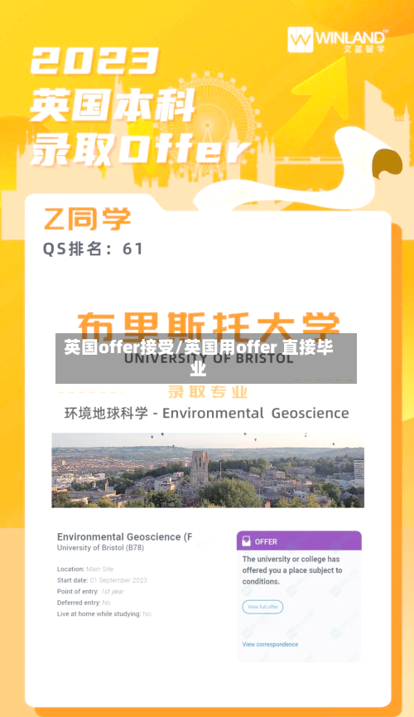Click 'Point of entry: 1st year' row

pyautogui.click(x=90, y=591)
